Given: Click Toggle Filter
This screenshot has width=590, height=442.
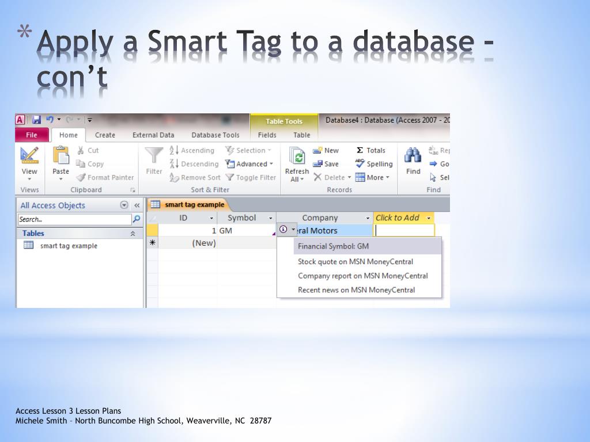Looking at the screenshot, I should (251, 177).
